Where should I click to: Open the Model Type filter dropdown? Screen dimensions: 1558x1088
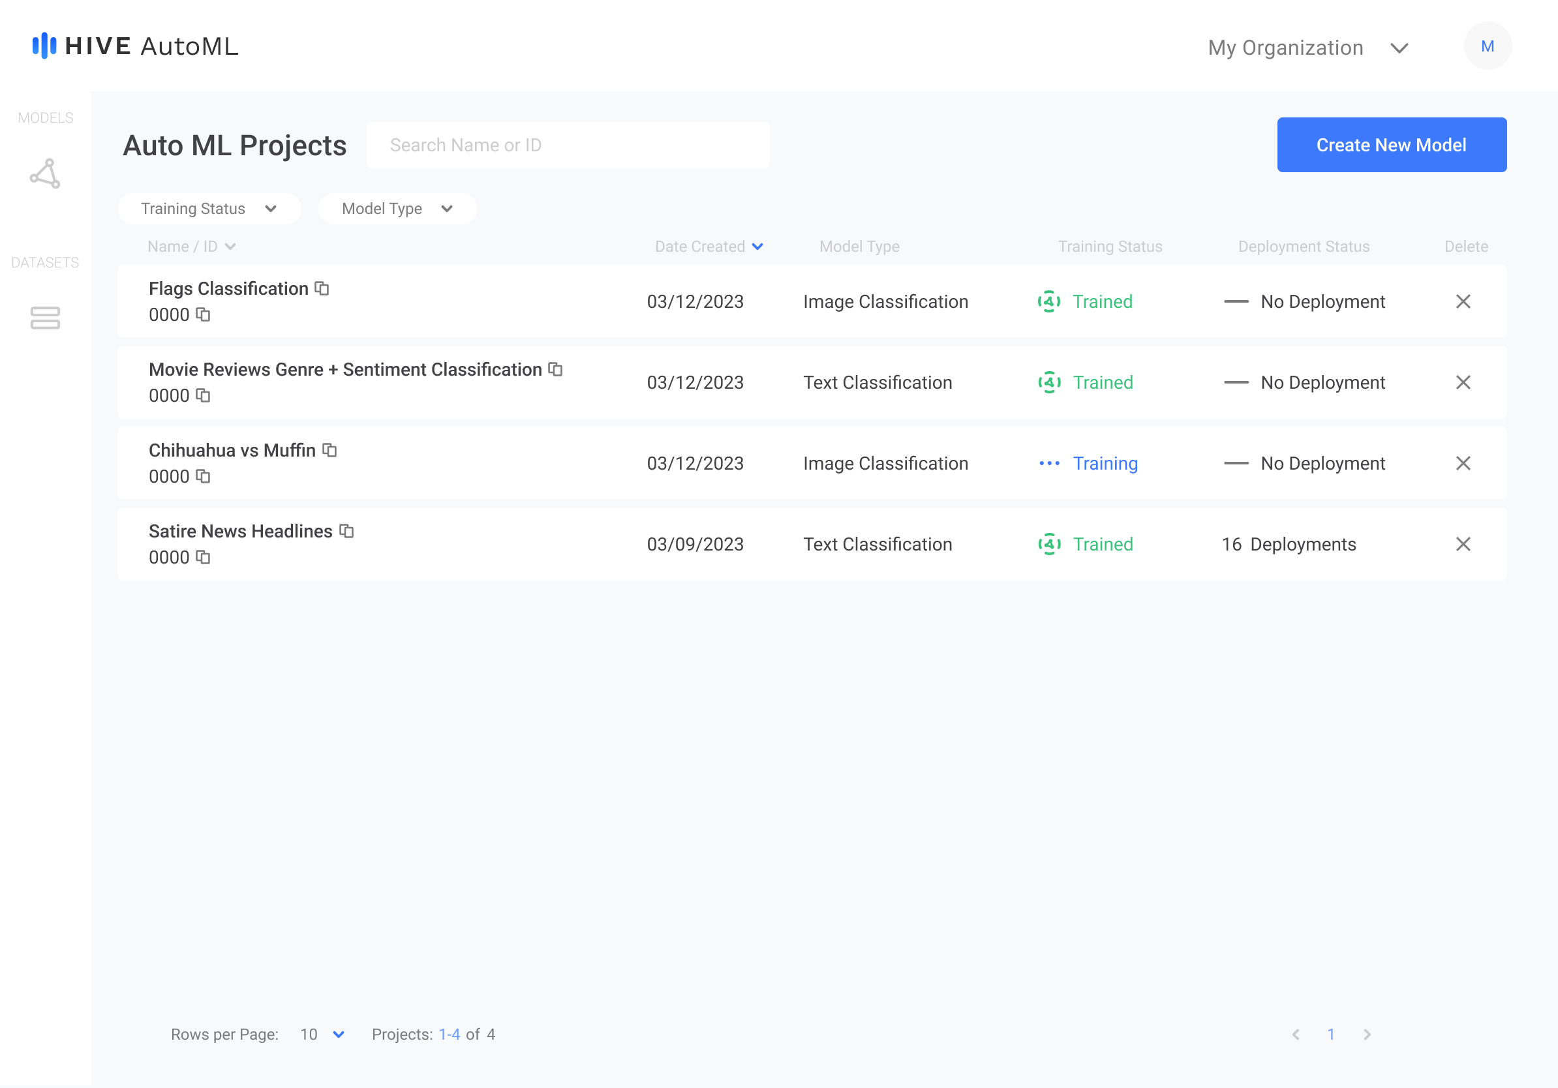[x=397, y=209]
